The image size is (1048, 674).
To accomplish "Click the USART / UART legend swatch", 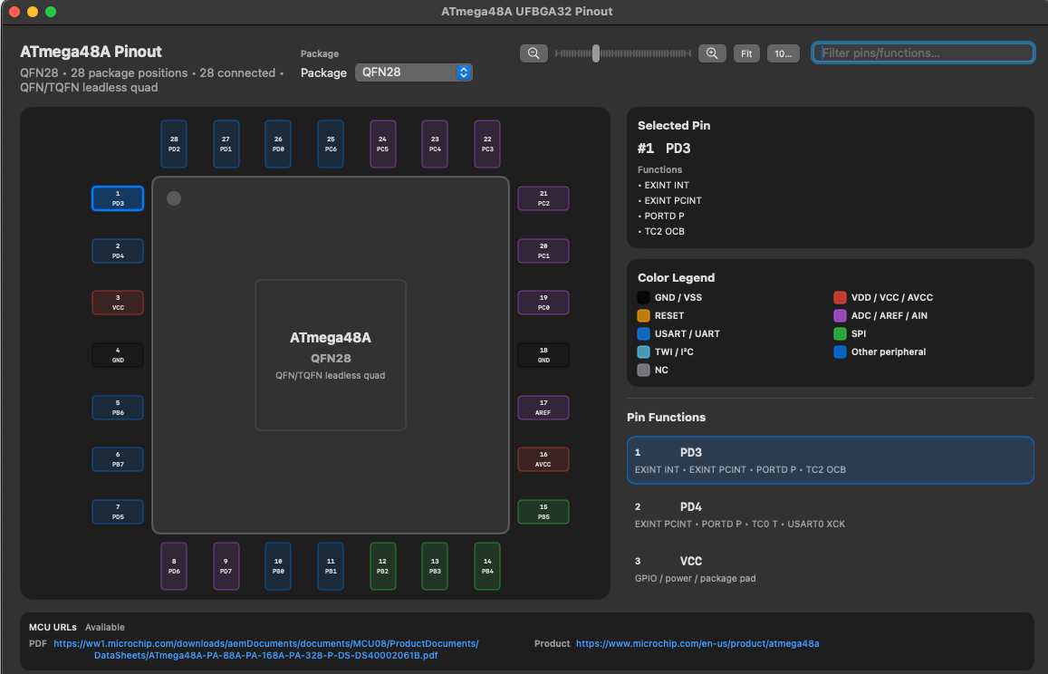I will coord(643,333).
